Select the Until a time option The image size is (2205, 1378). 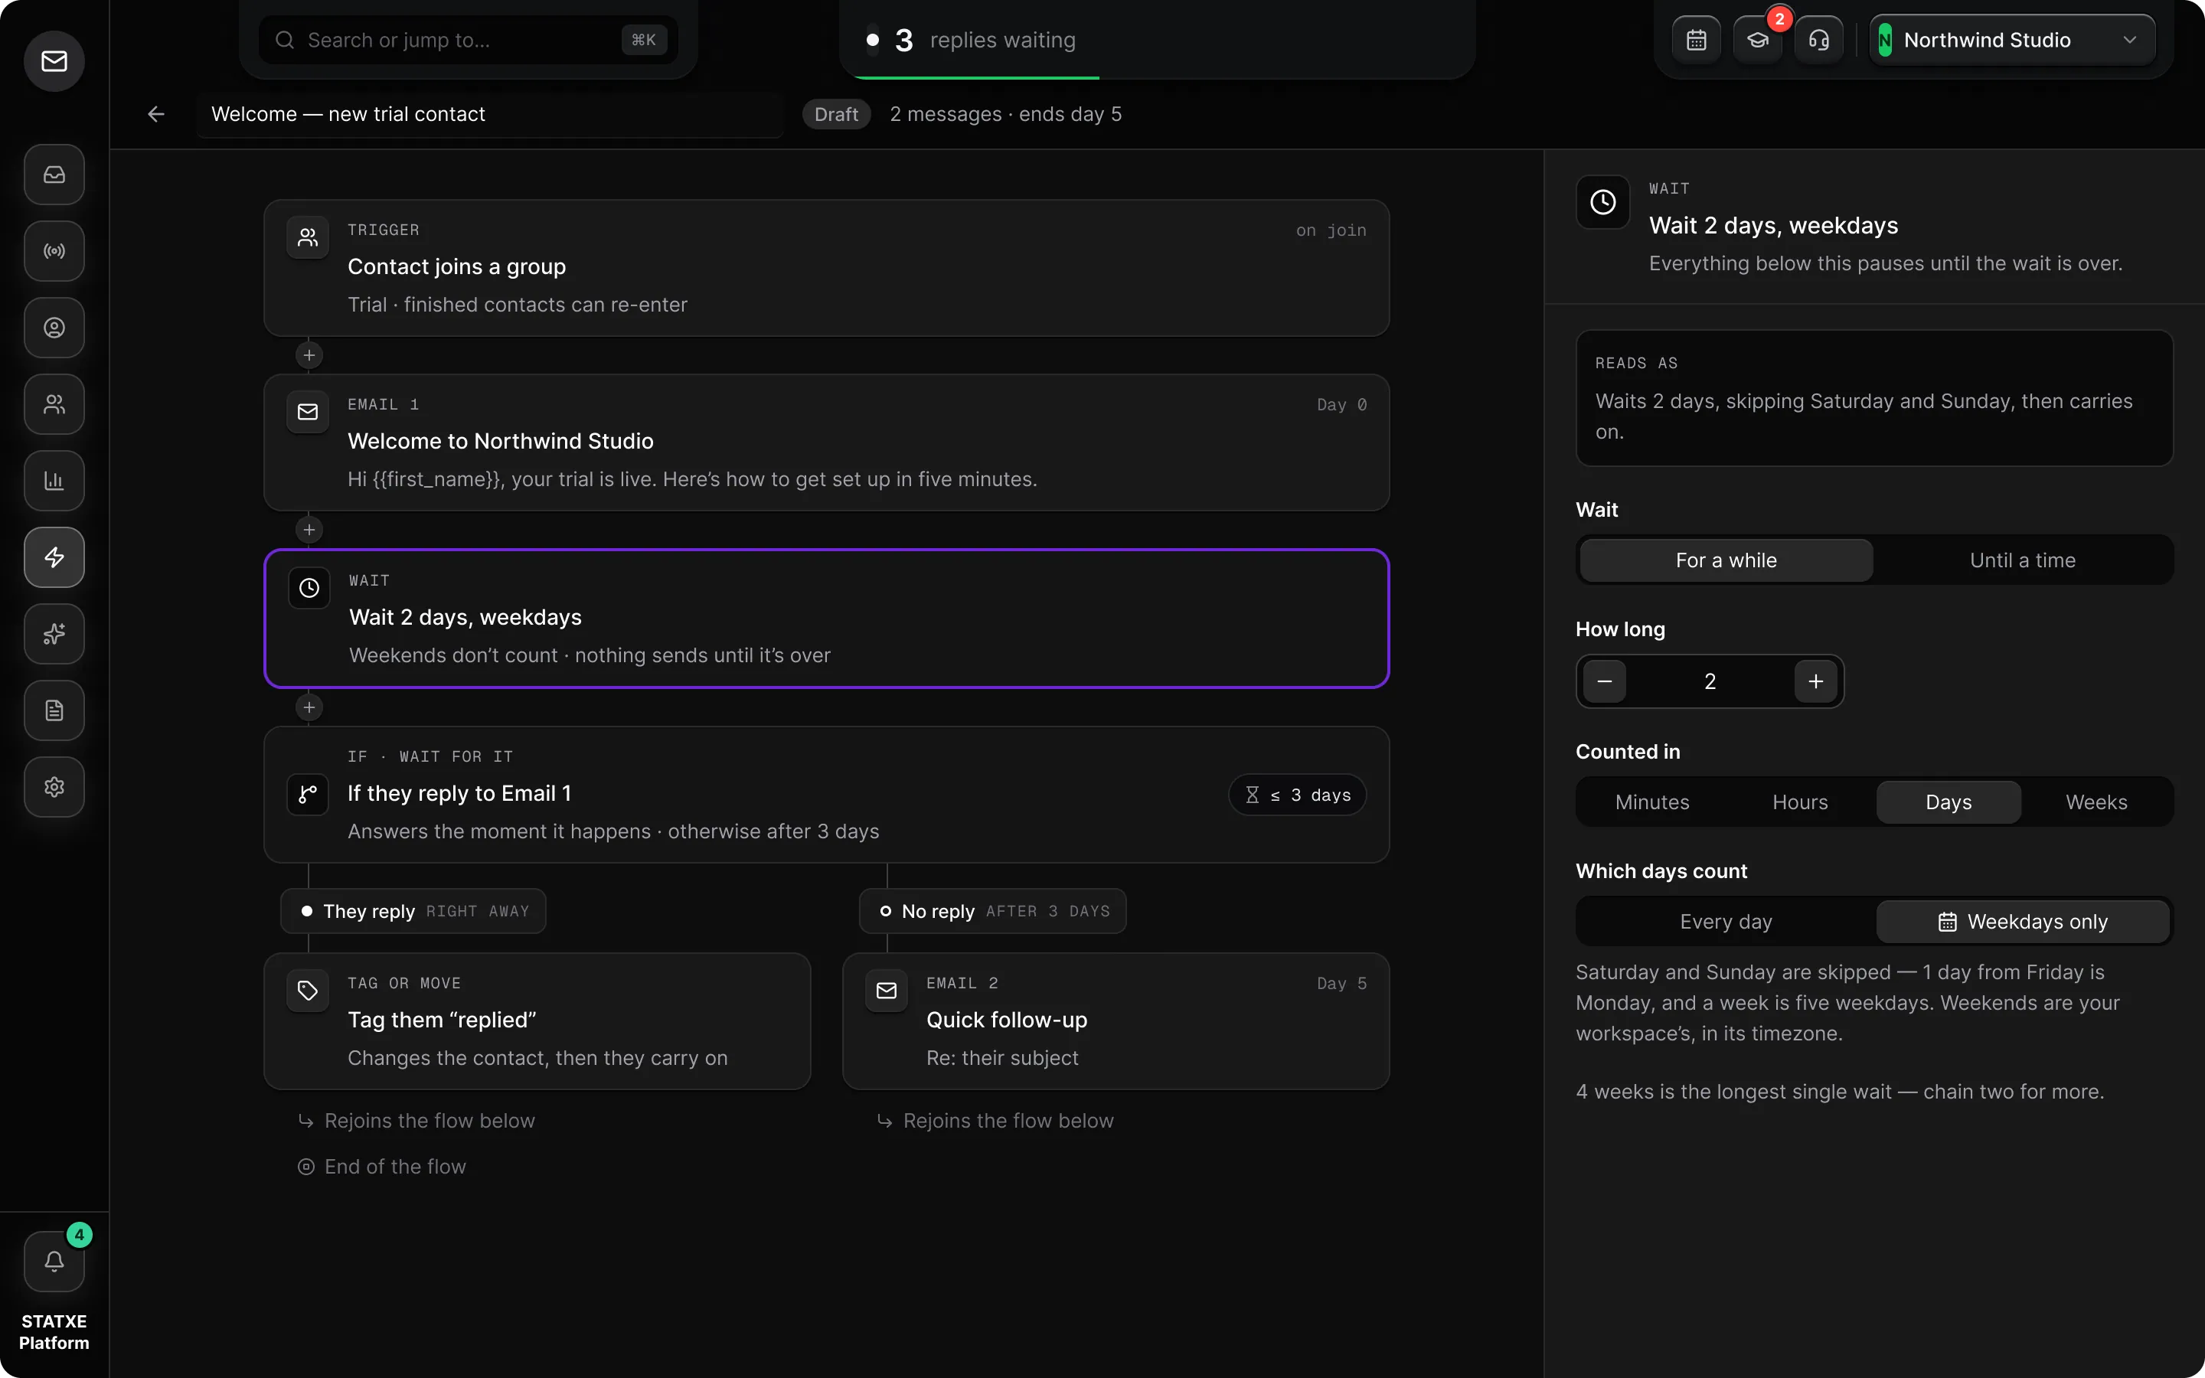click(2022, 560)
